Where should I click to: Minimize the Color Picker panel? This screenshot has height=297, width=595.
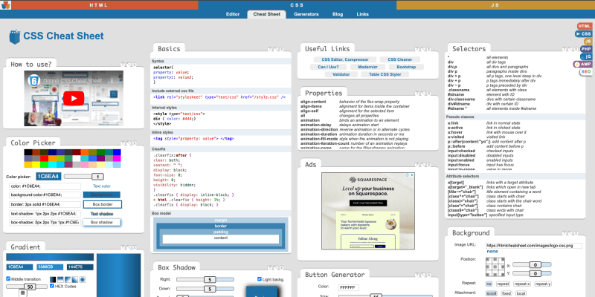pos(129,143)
